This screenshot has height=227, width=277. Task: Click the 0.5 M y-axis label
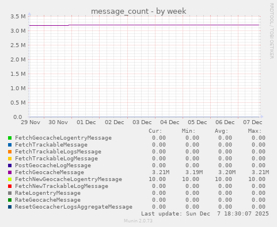tap(18, 103)
